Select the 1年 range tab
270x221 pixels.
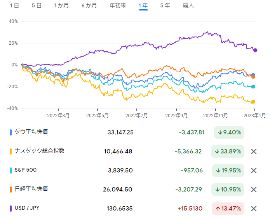(143, 5)
